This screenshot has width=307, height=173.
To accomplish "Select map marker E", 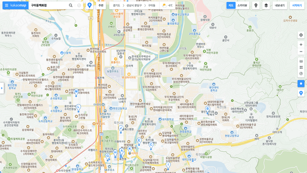I will (139, 141).
